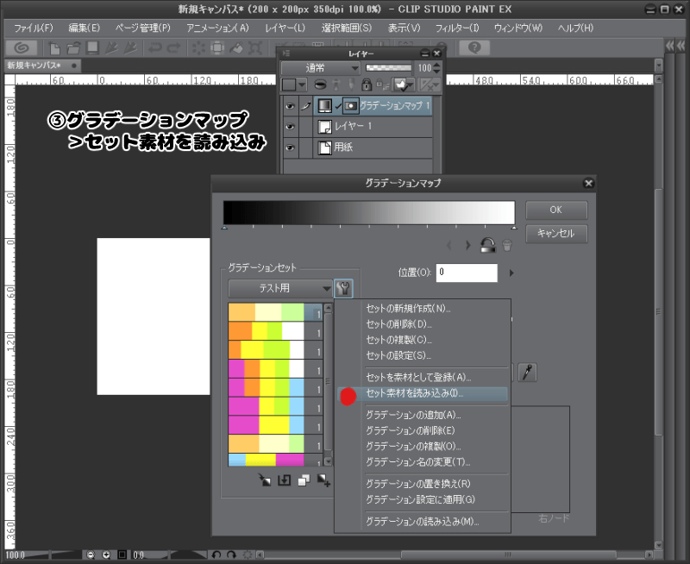
Task: Open the フィルター menu in the menu bar
Action: [x=457, y=28]
